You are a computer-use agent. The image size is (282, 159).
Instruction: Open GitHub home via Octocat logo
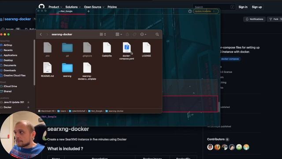point(41,6)
